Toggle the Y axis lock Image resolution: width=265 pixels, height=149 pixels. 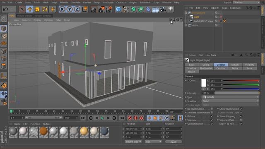70,9
